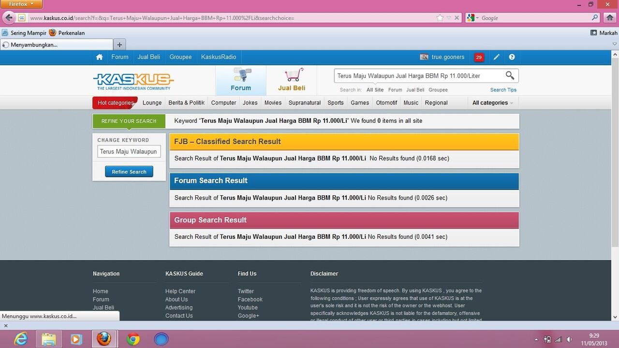The height and width of the screenshot is (348, 619).
Task: Open media player from taskbar
Action: point(76,339)
